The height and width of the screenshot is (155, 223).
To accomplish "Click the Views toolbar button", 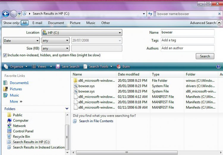I will [x=39, y=67].
